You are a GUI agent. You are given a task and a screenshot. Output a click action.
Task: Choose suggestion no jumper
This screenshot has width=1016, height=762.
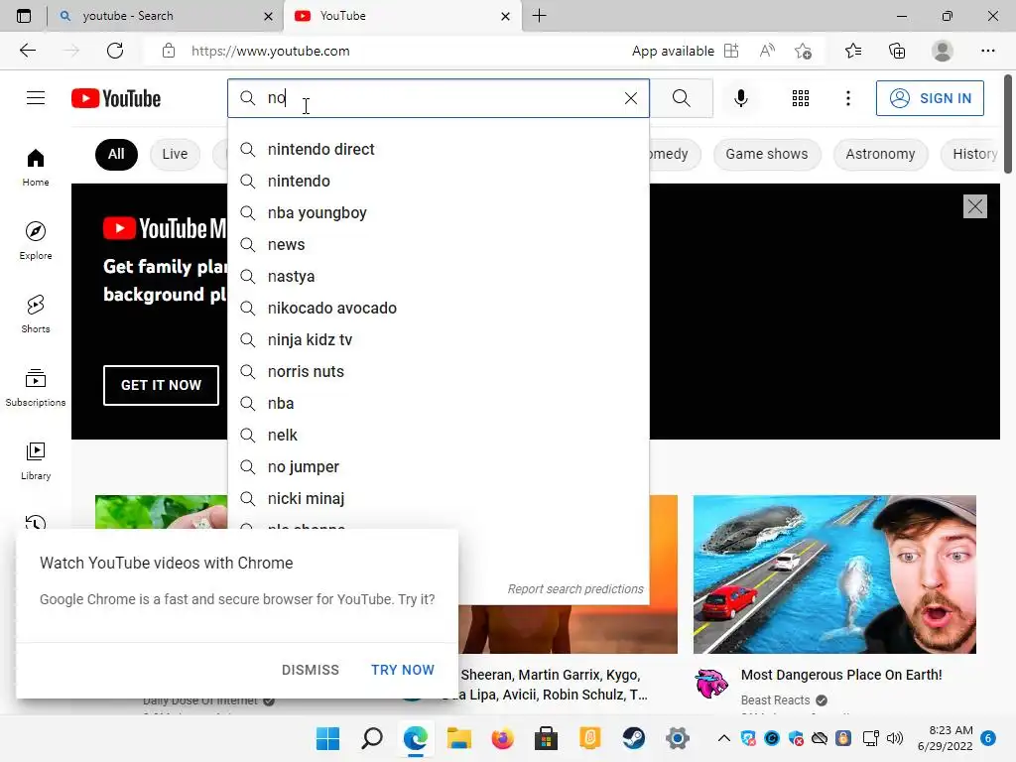[x=438, y=466]
